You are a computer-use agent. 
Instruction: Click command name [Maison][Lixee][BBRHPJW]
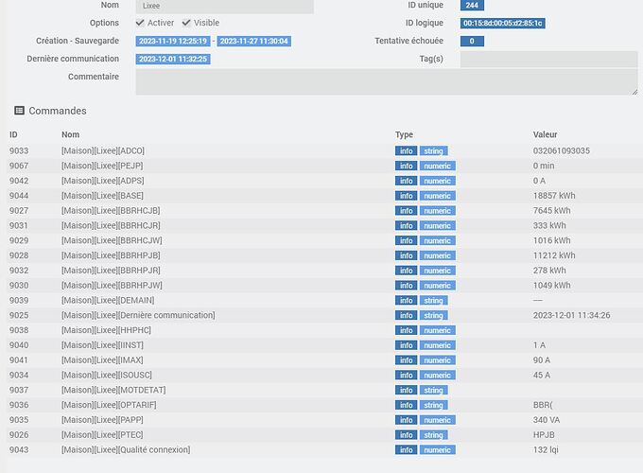point(112,285)
